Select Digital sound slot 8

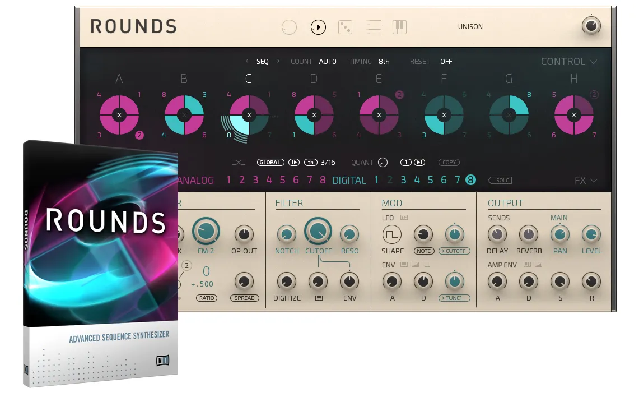coord(470,180)
